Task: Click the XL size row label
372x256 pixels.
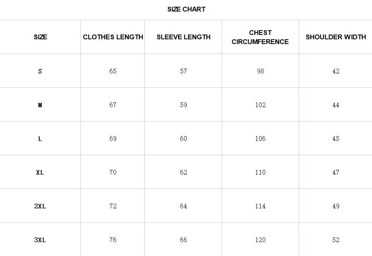Action: coord(40,173)
